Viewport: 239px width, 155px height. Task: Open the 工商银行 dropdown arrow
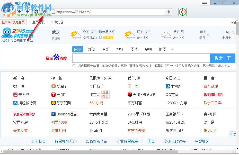(183, 114)
